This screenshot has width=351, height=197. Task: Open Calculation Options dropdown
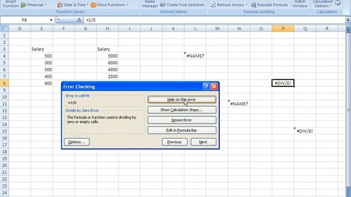[323, 4]
